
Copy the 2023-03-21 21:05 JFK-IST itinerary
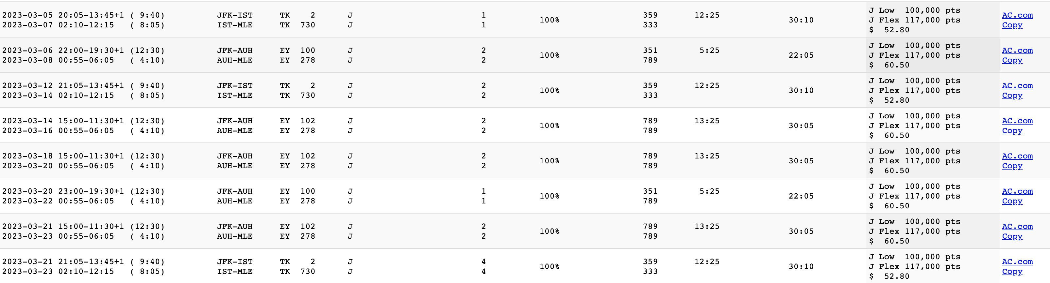tap(1012, 271)
